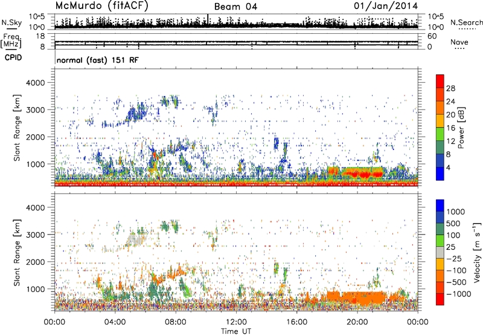Screen dimensions: 483x335
Task: Select Velocity colorbar segment between -25 and -100
Action: (440, 264)
